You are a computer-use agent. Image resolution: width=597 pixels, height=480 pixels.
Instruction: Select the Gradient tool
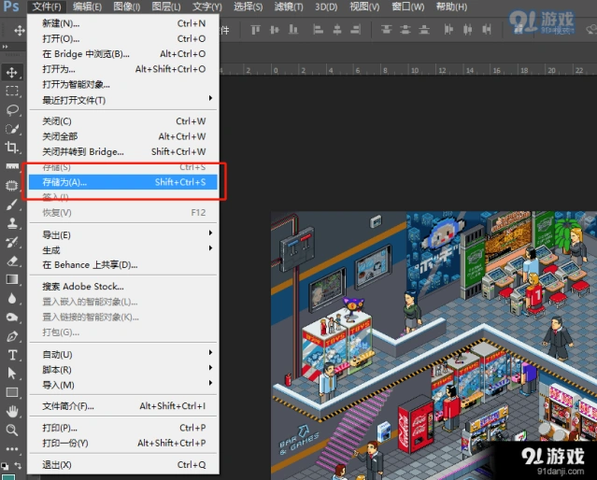pyautogui.click(x=12, y=279)
